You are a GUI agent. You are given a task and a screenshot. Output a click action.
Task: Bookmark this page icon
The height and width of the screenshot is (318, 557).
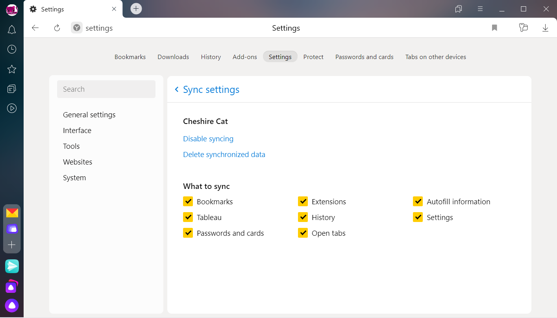494,28
